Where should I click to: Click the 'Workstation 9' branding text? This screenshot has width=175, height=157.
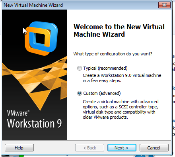pyautogui.click(x=34, y=124)
